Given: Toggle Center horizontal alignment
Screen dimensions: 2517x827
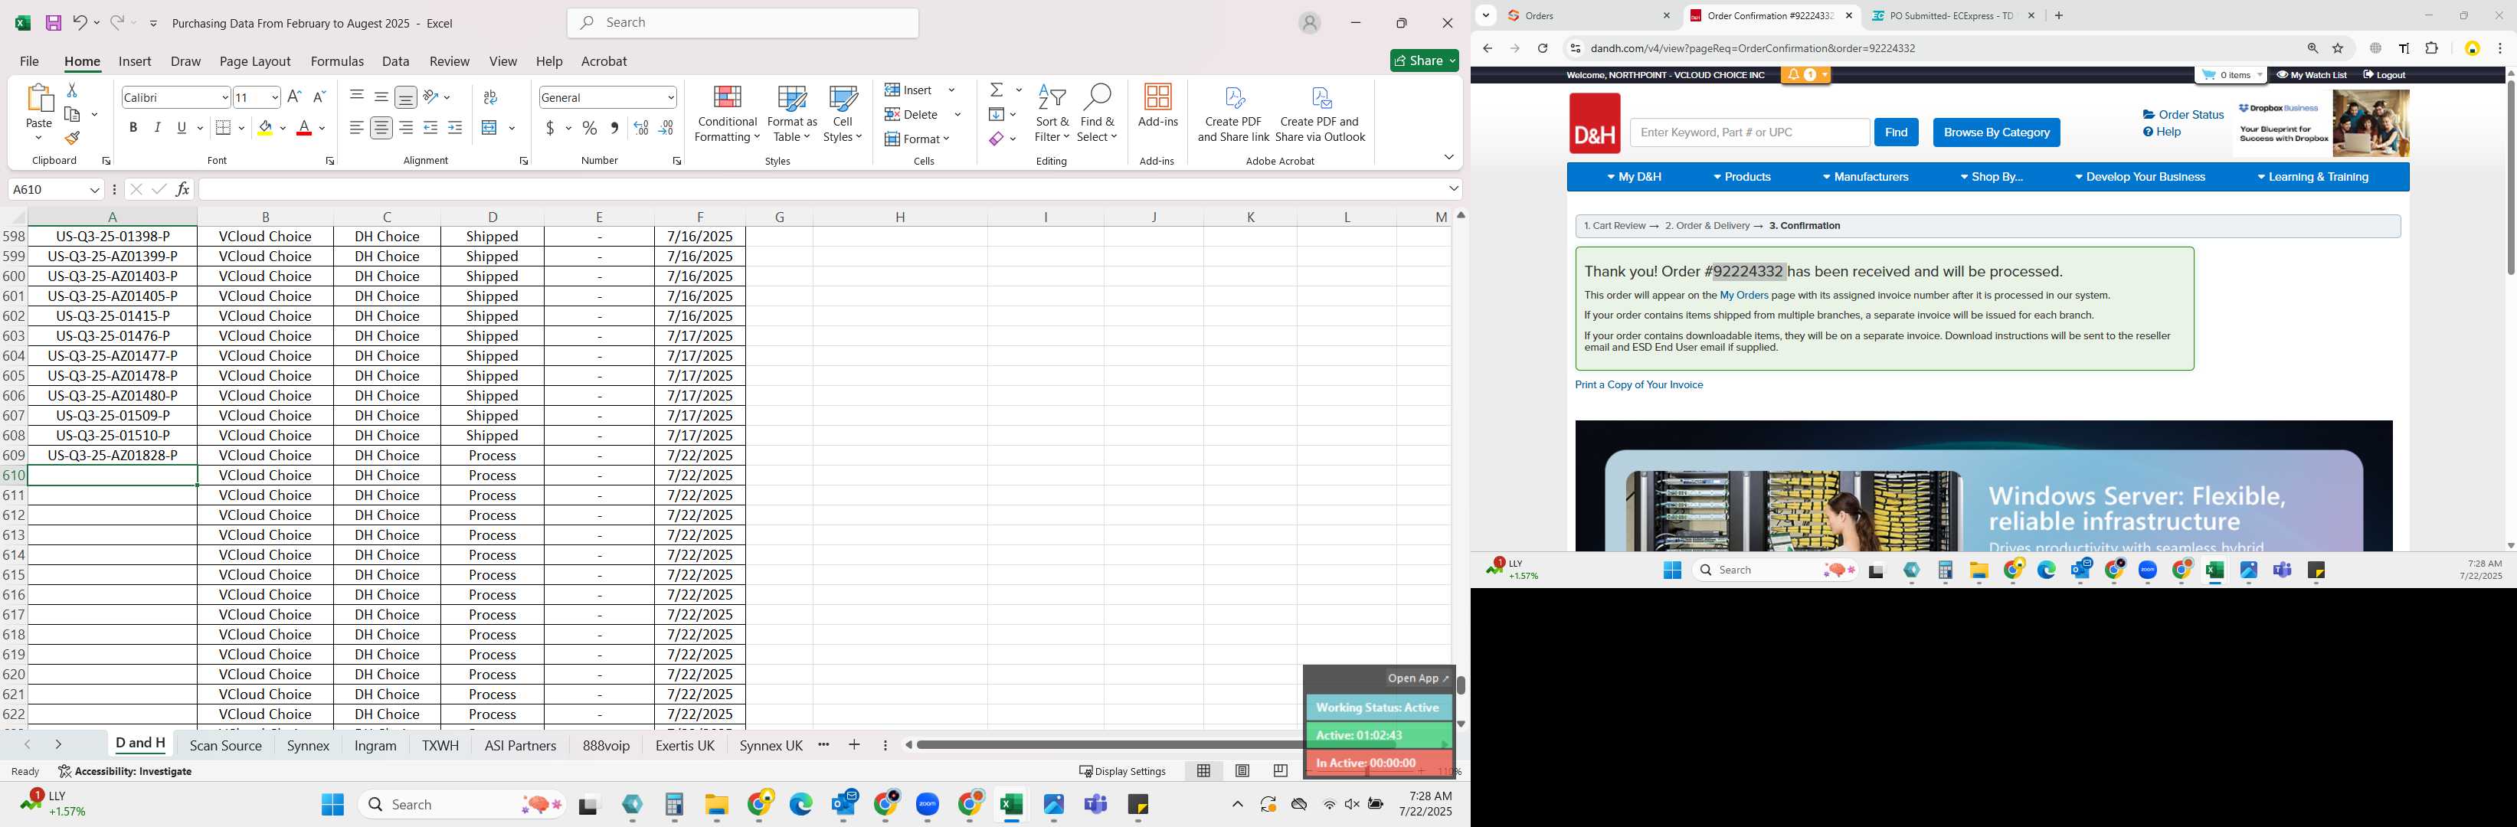Looking at the screenshot, I should click(382, 128).
